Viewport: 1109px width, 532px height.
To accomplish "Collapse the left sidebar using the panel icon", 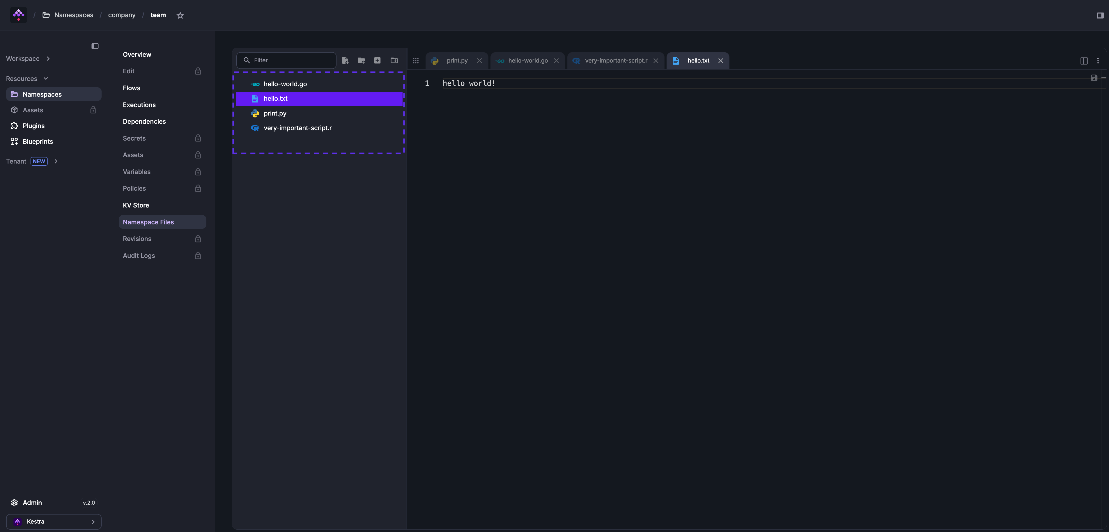I will tap(95, 46).
